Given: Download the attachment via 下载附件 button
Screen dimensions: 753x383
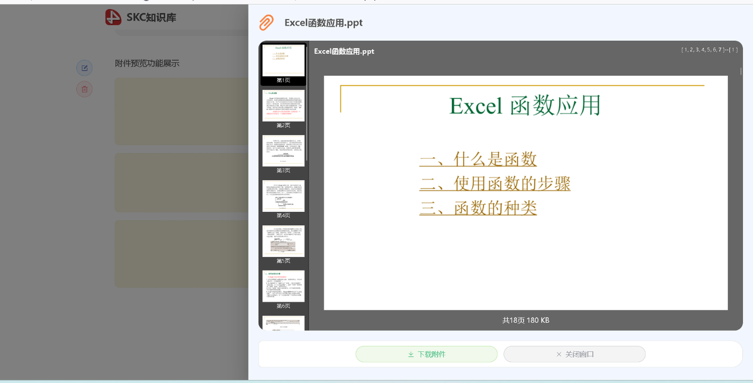Looking at the screenshot, I should pyautogui.click(x=426, y=354).
